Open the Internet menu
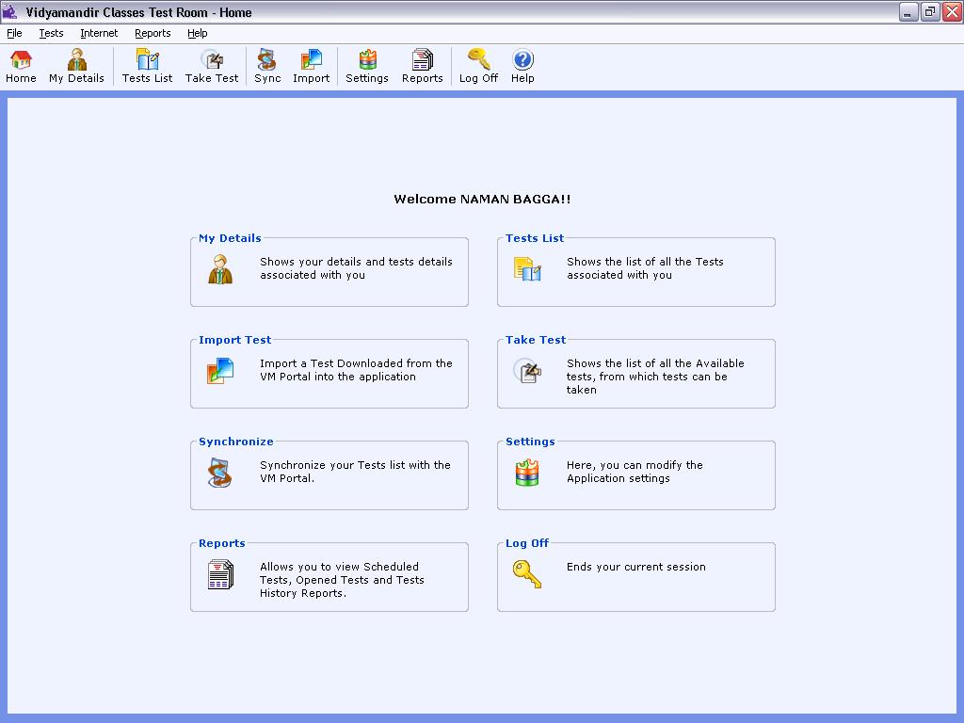The height and width of the screenshot is (723, 964). click(x=99, y=33)
